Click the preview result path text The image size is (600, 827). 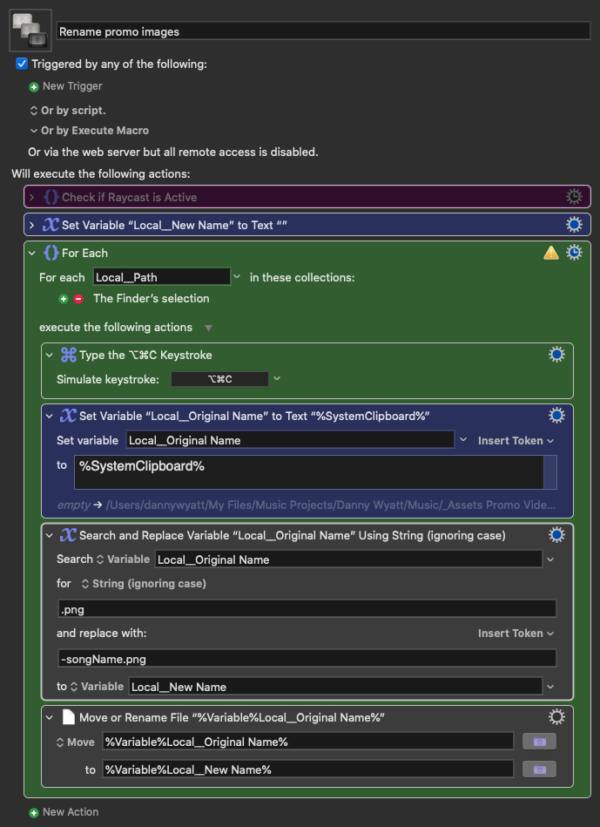click(331, 505)
